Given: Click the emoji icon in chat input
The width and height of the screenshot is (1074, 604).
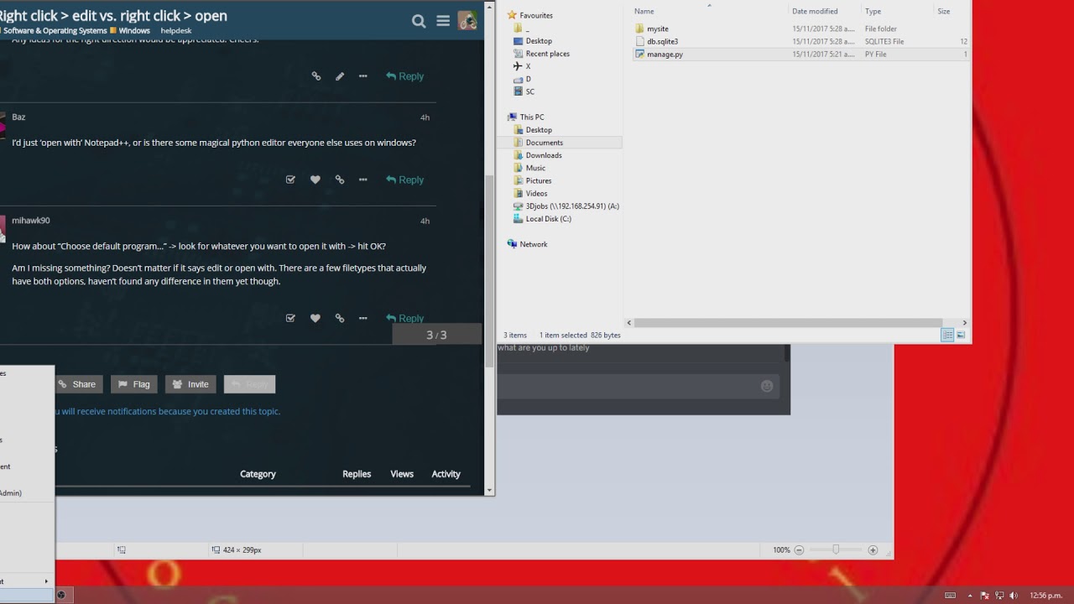Looking at the screenshot, I should coord(766,386).
